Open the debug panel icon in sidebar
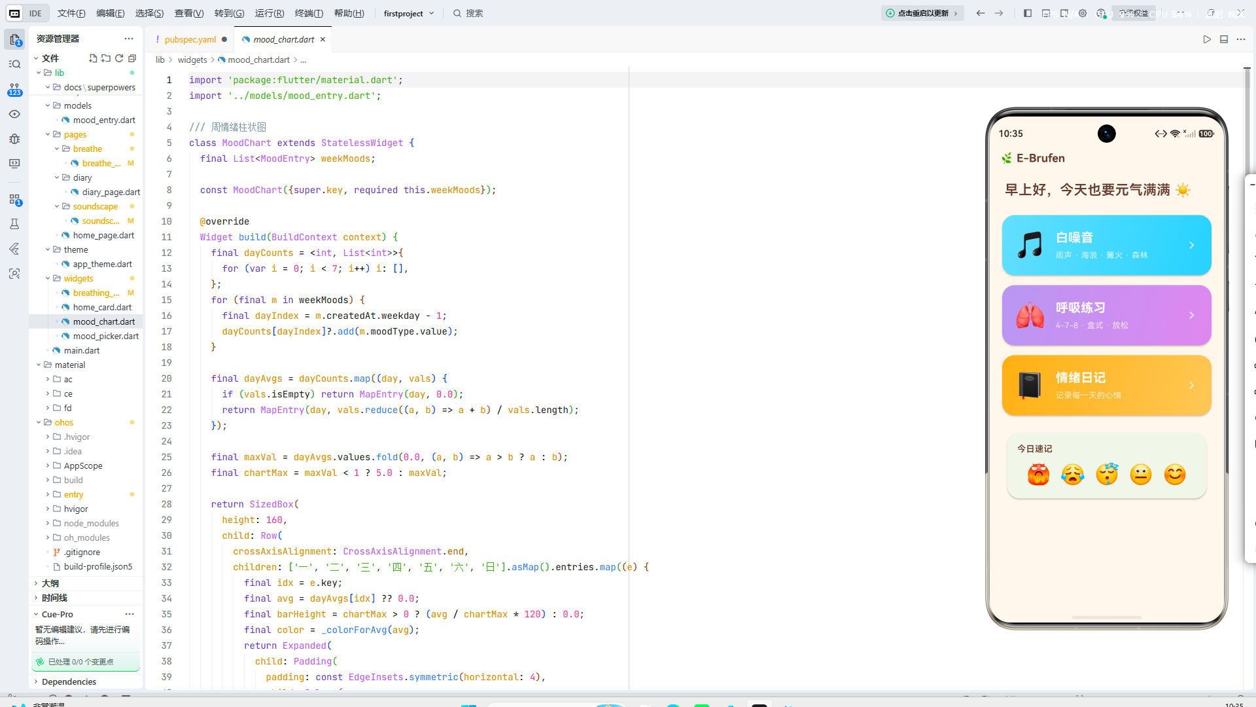 click(x=14, y=139)
